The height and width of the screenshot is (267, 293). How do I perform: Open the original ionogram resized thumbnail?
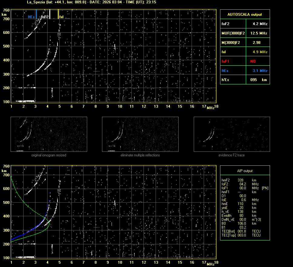pos(49,134)
